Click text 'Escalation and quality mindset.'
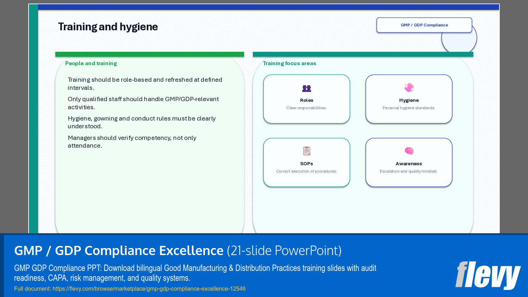Viewport: 528px width, 297px height. 409,171
